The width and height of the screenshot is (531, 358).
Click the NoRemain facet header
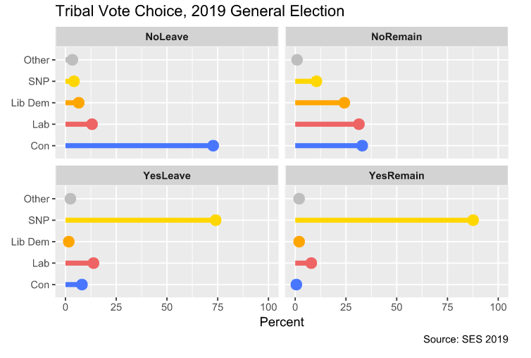[x=396, y=36]
